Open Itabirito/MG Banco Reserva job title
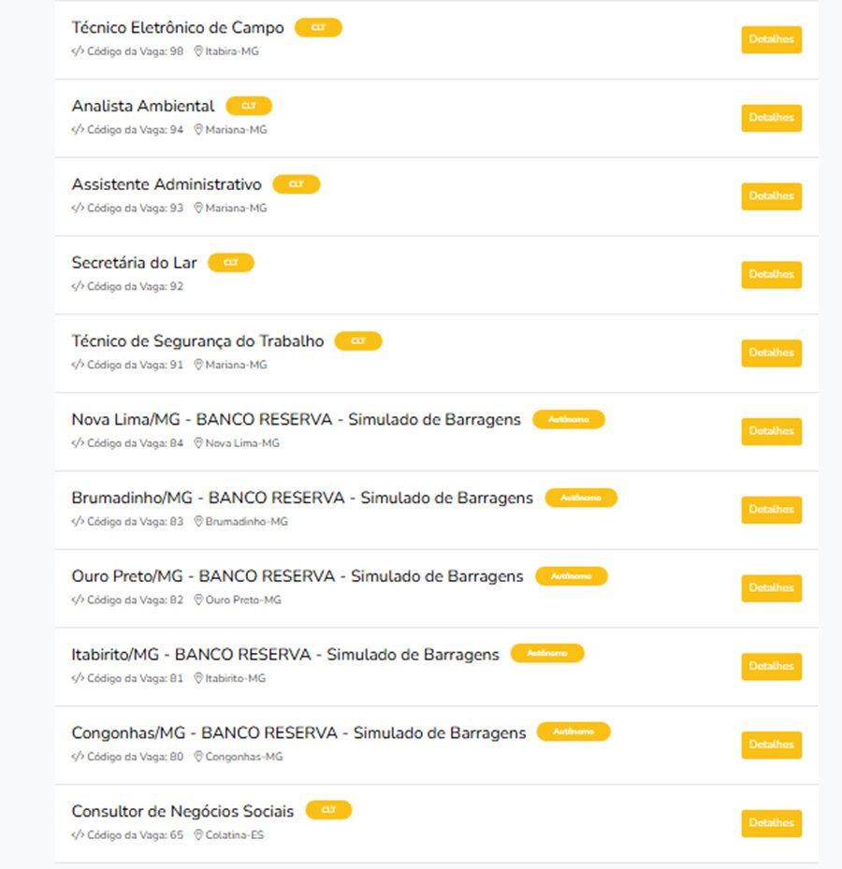Image resolution: width=842 pixels, height=869 pixels. [285, 655]
